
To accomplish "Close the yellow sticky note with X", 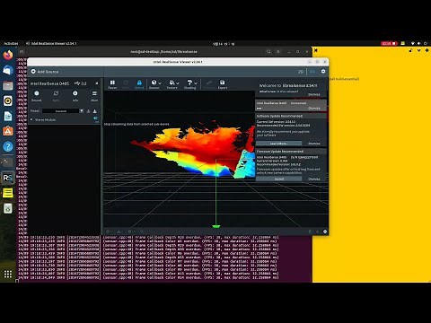I will (315, 50).
